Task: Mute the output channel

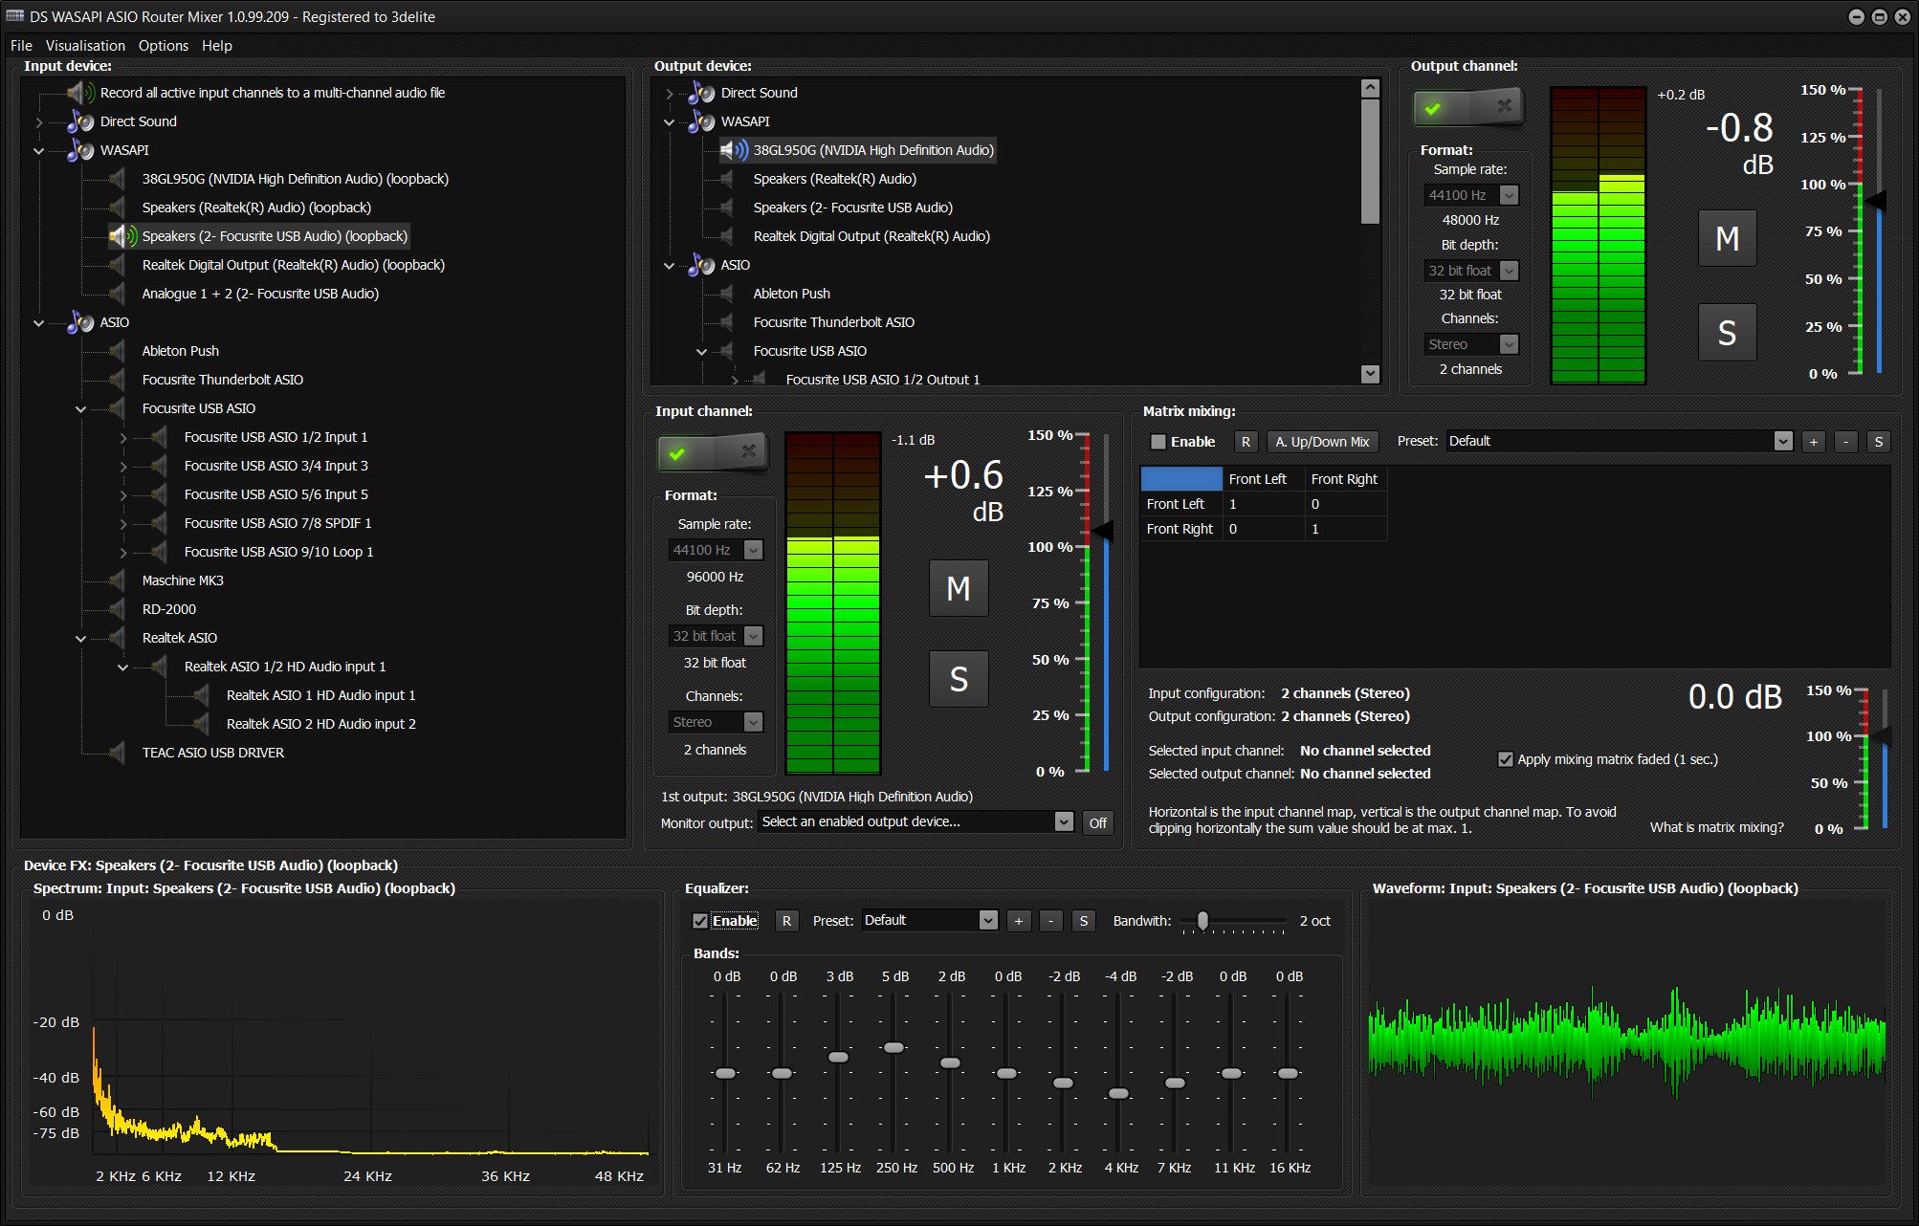Action: click(x=1726, y=239)
